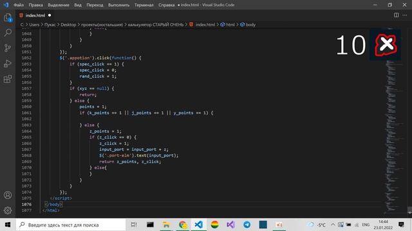Screen dimensions: 412x231
Task: Open the rainbow-colored round app on taskbar
Action: [214, 225]
